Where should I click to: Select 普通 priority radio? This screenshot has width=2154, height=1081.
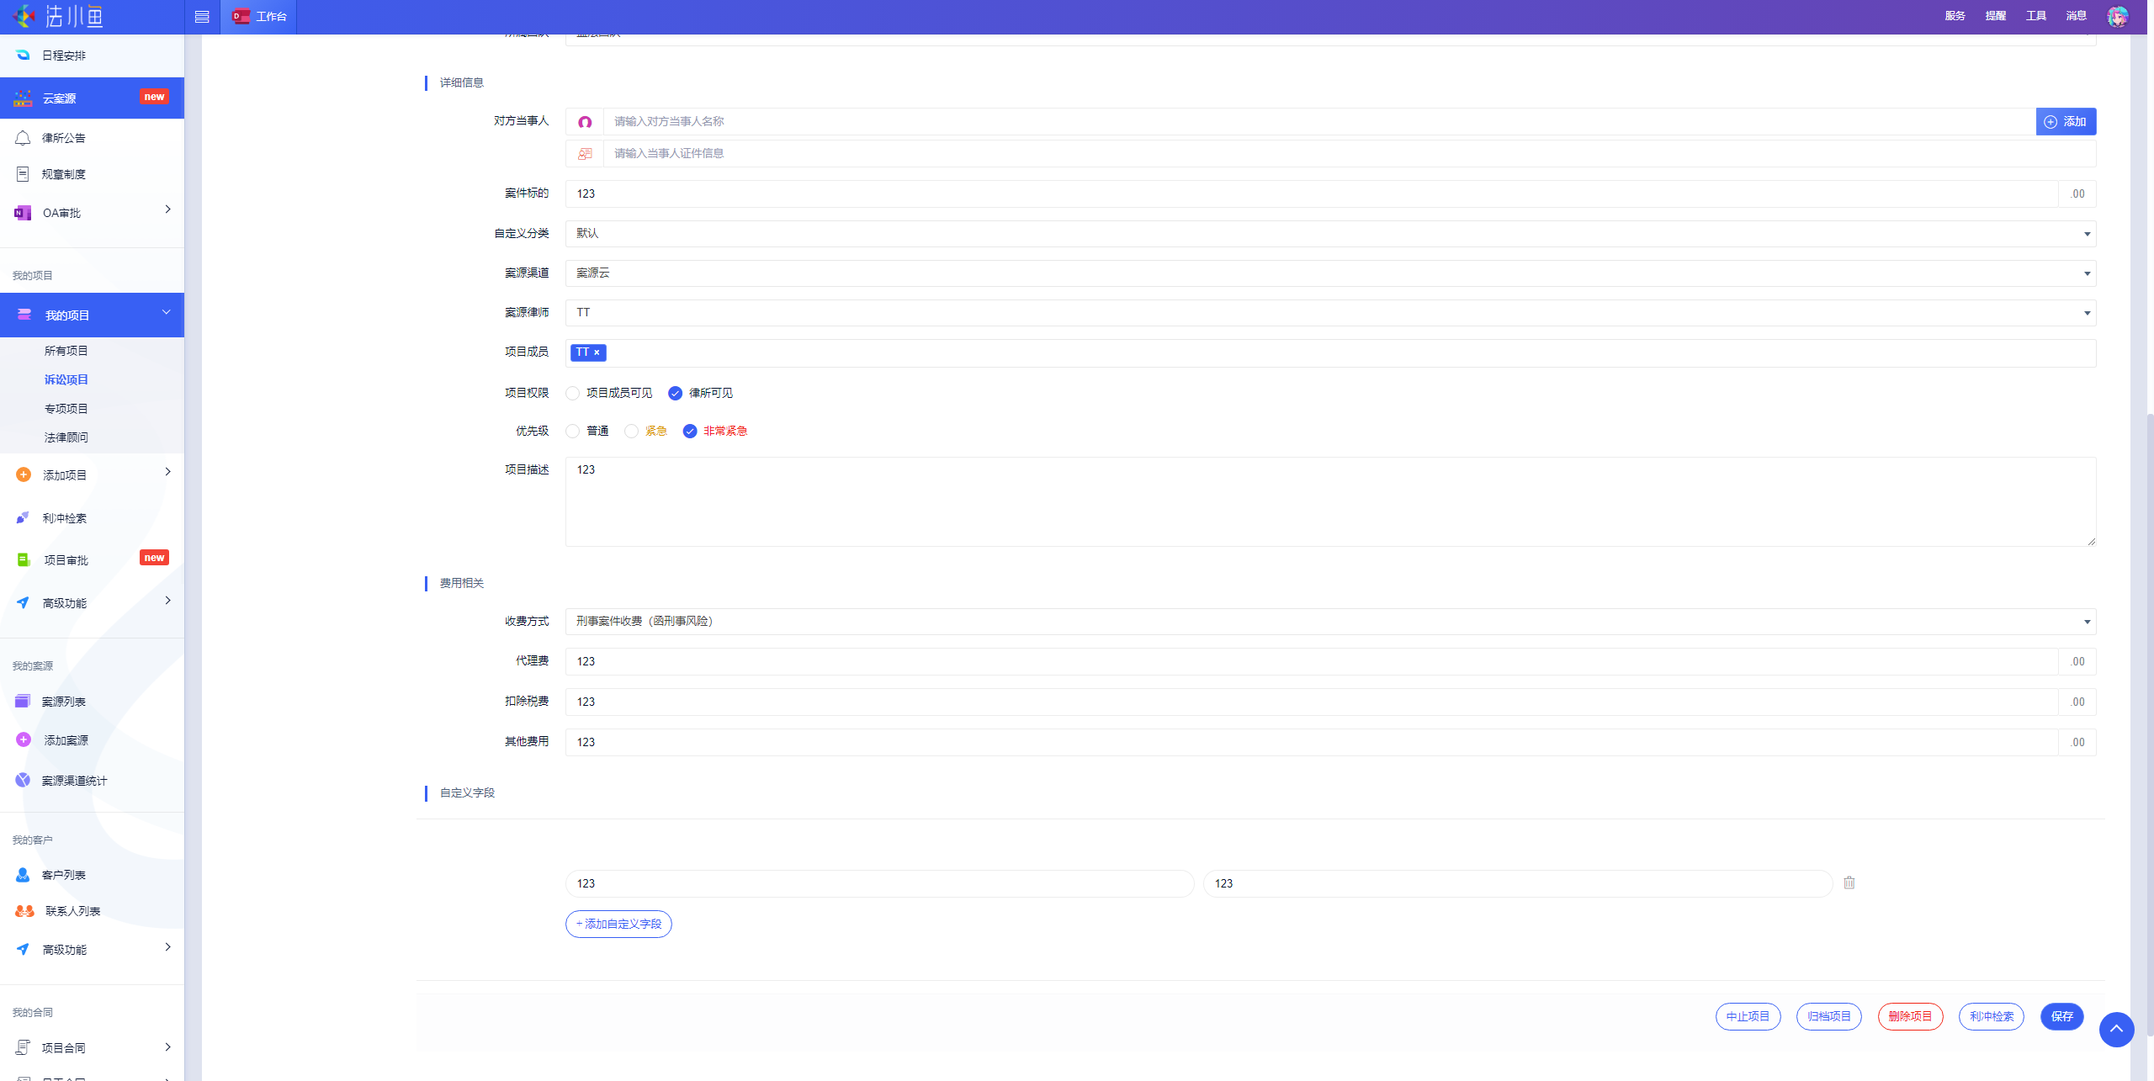tap(573, 431)
